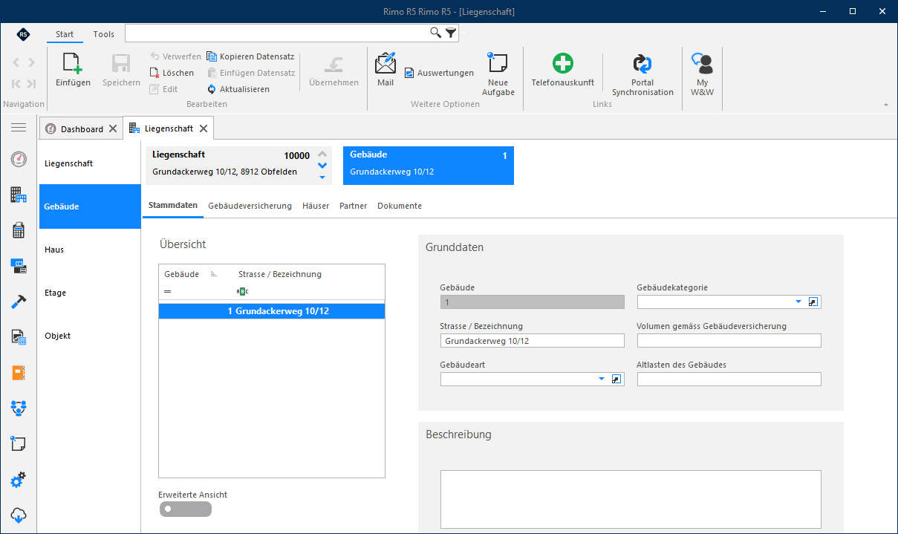This screenshot has width=898, height=534.
Task: Click the Speichern save icon
Action: pos(121,64)
